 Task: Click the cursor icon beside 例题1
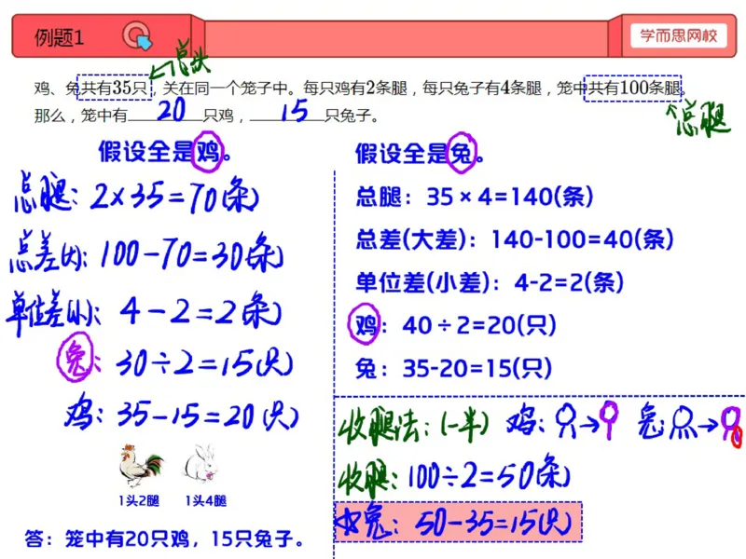click(x=137, y=35)
